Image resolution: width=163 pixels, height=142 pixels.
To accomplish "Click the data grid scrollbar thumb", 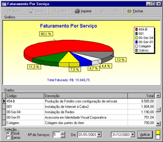I will tap(158, 110).
